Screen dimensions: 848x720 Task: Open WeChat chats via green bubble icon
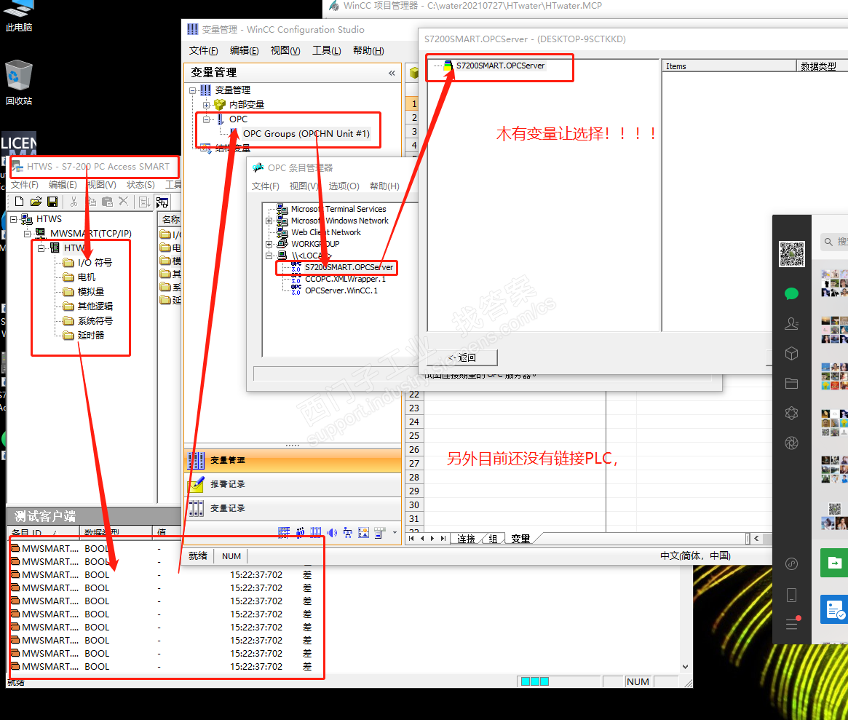coord(791,293)
